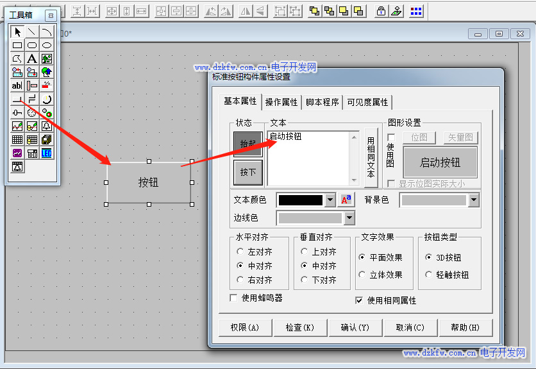Switch to the 操作属性 tab
This screenshot has height=369, width=536.
281,102
